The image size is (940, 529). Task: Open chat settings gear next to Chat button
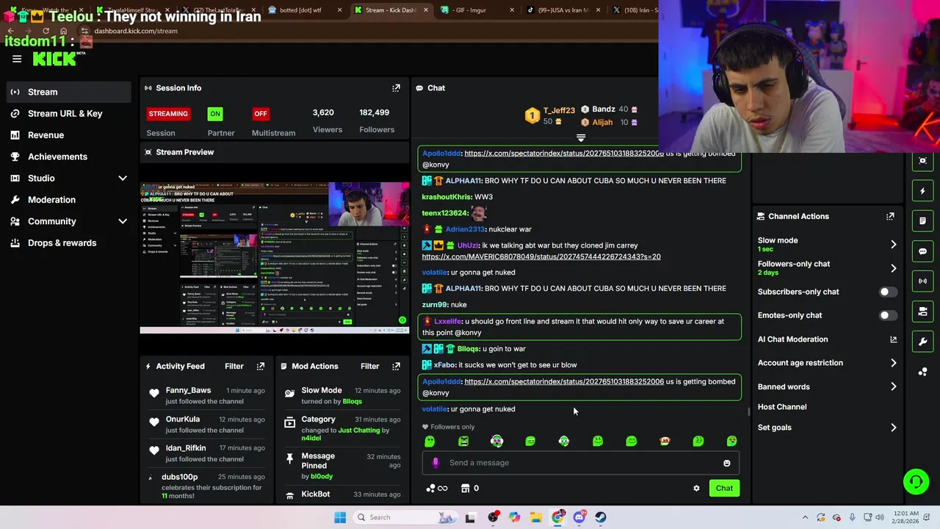[696, 489]
